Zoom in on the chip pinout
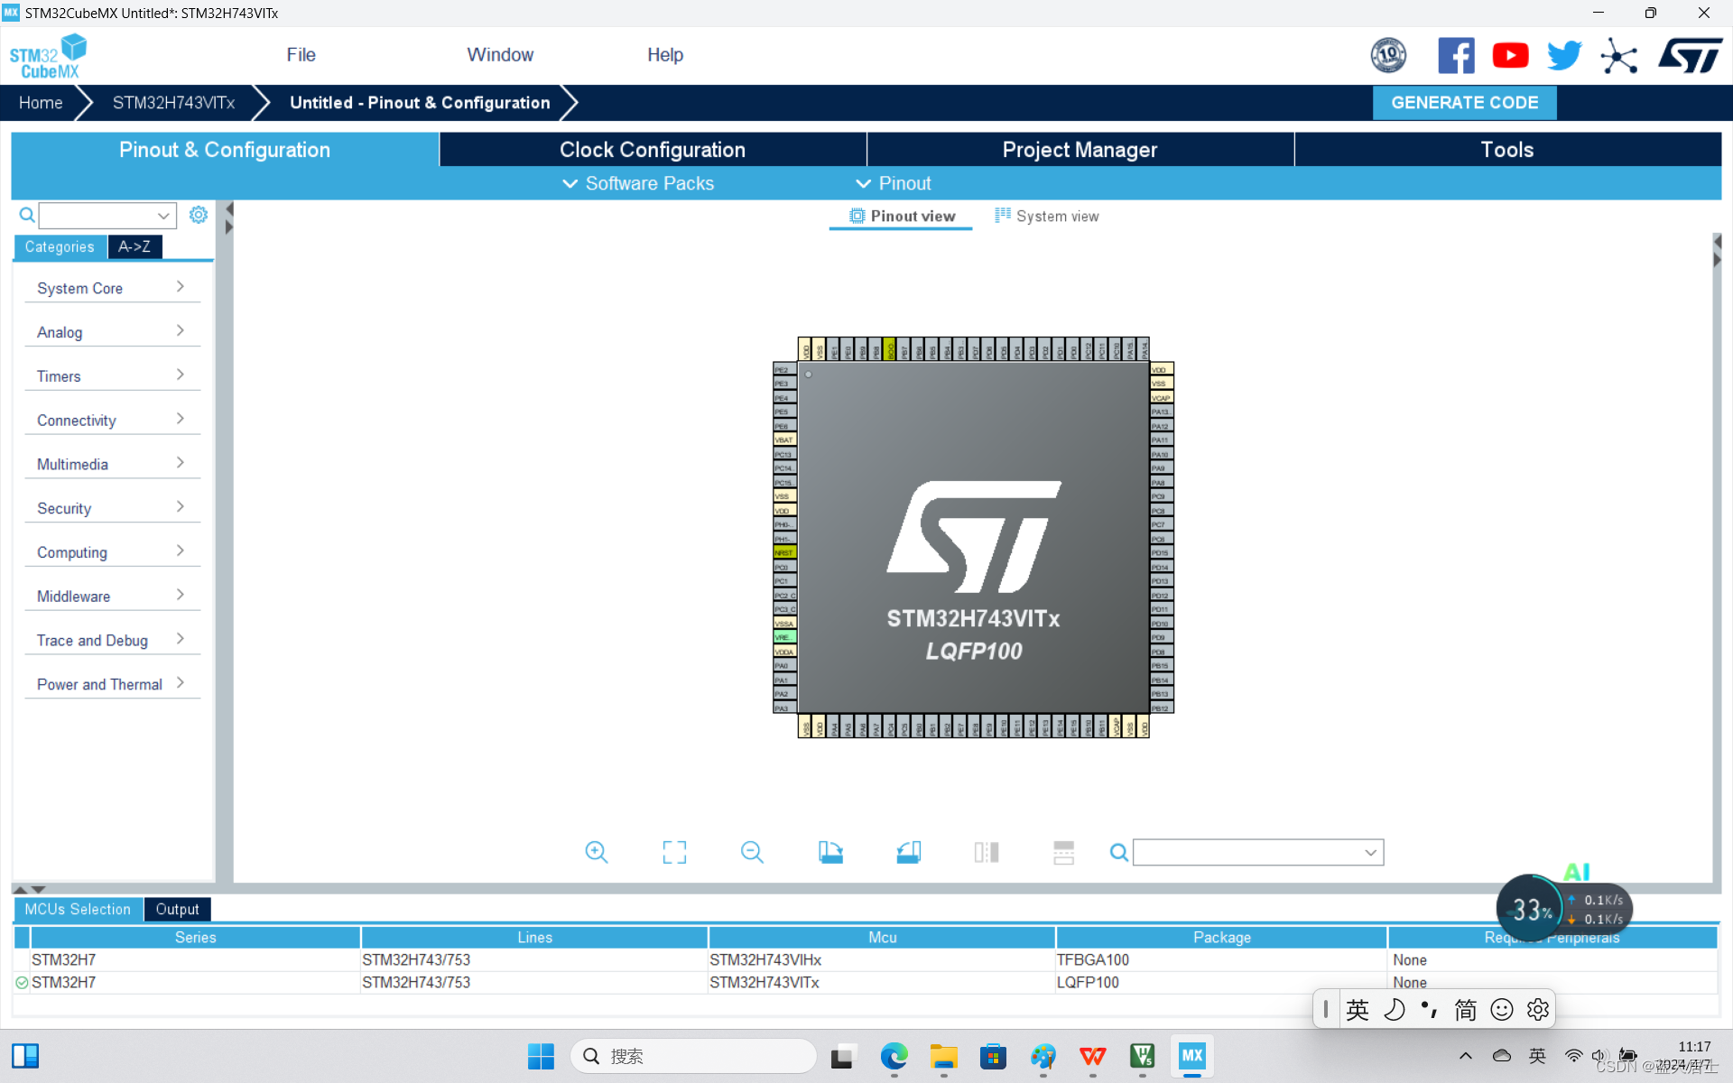Viewport: 1733px width, 1083px height. coord(596,852)
